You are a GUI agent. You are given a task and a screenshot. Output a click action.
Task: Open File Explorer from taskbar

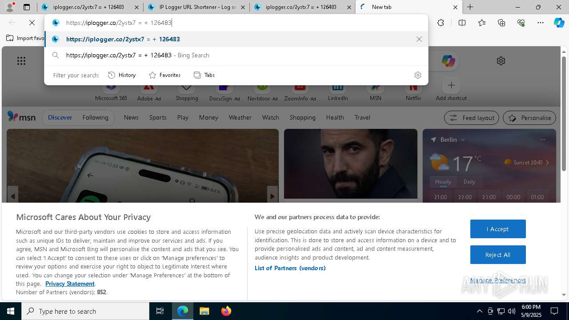point(204,311)
